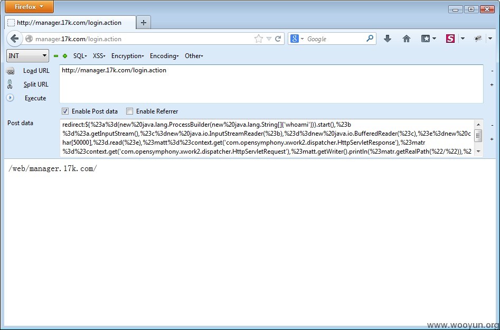Check the Enable Referrer checkbox
500x330 pixels.
(x=129, y=111)
